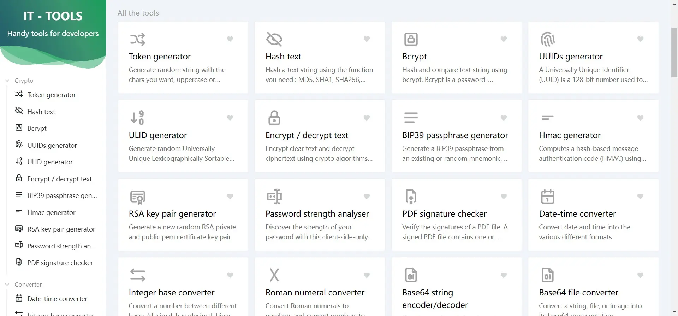678x316 pixels.
Task: Click the X icon on Roman numeral converter card
Action: (x=274, y=275)
